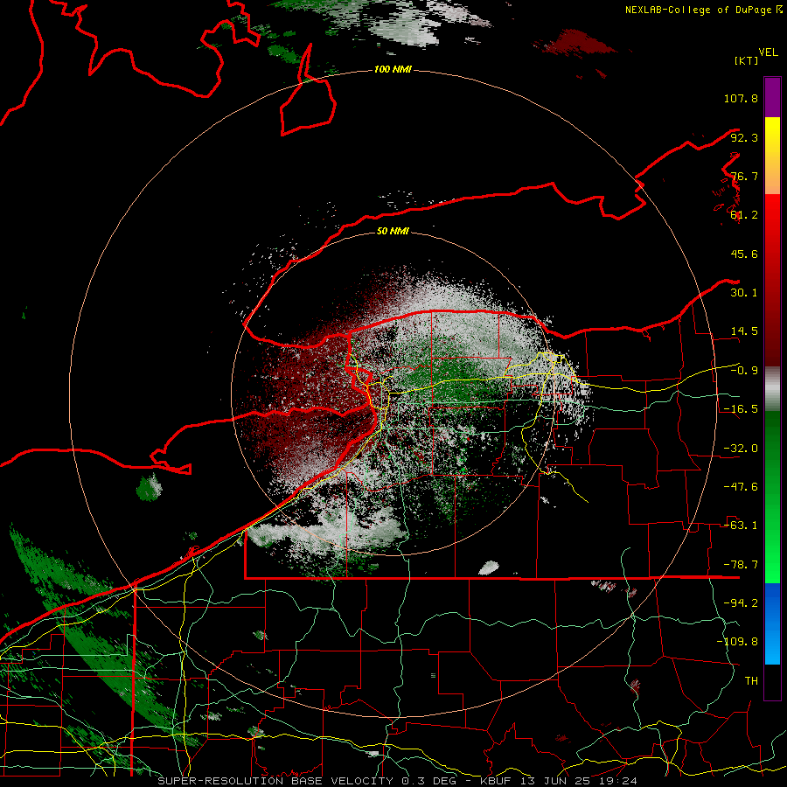Click the 100 NMI range ring label
The image size is (787, 787).
[393, 69]
